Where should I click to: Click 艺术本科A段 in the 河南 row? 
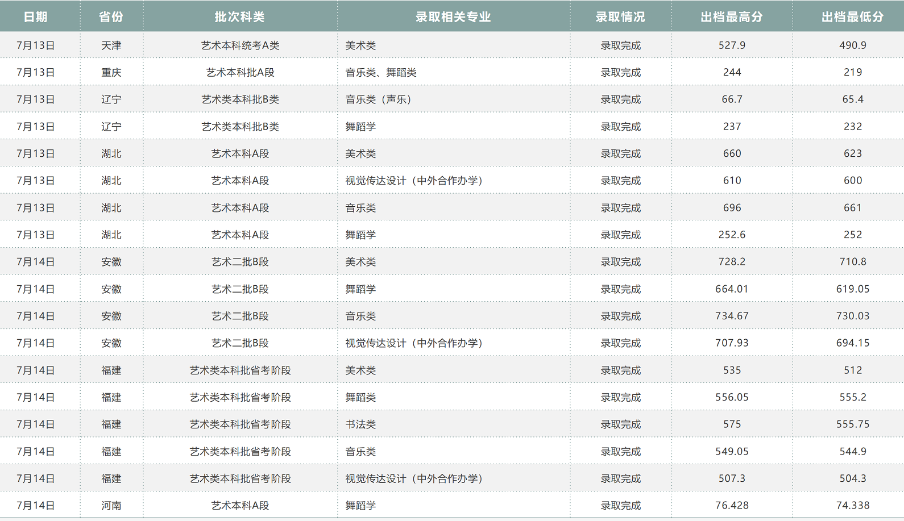pos(240,506)
